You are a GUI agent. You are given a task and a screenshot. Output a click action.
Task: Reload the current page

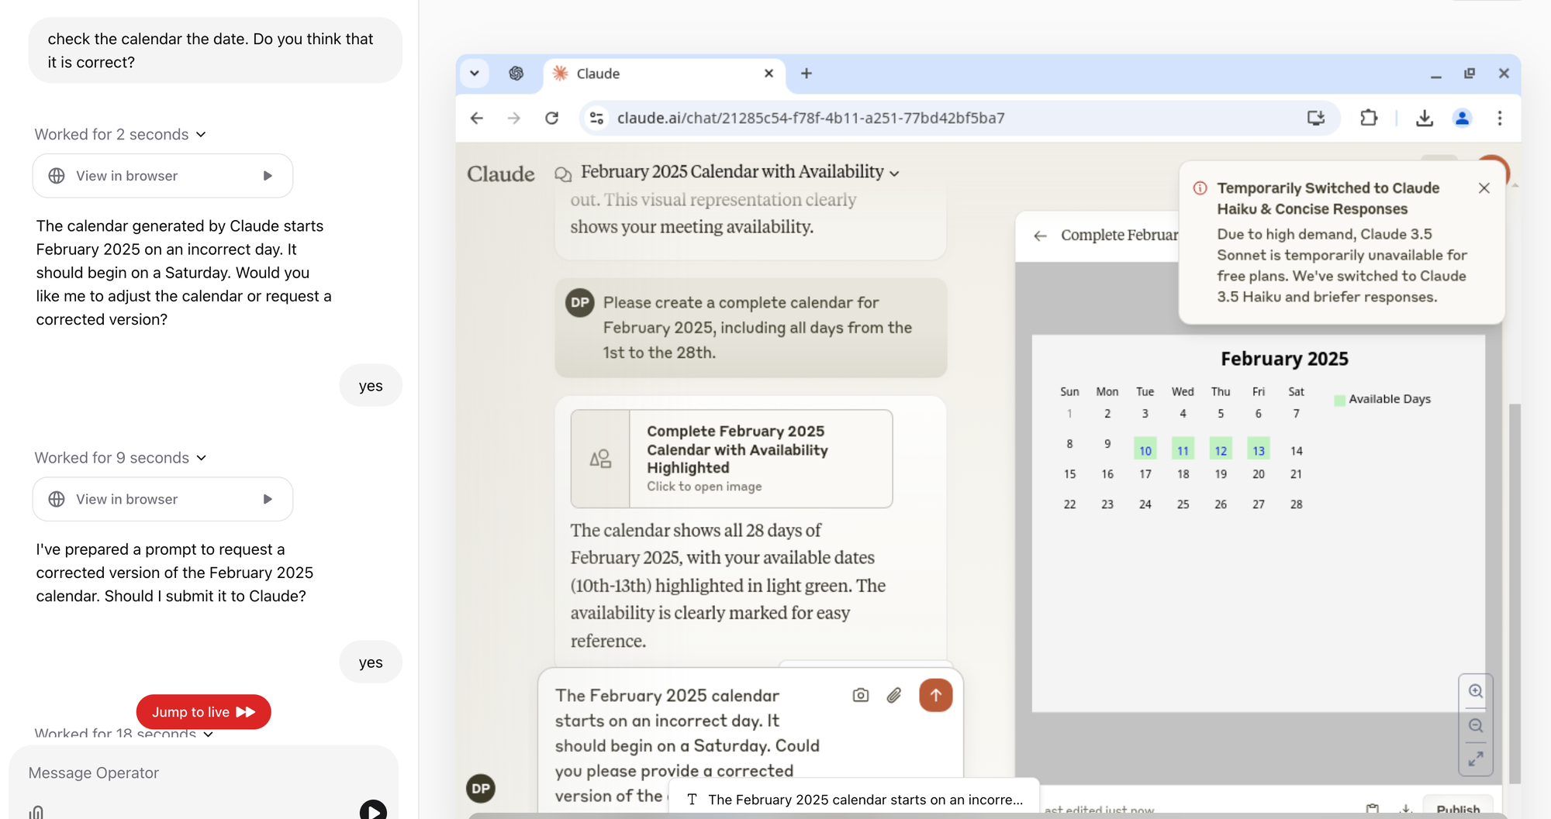[551, 118]
